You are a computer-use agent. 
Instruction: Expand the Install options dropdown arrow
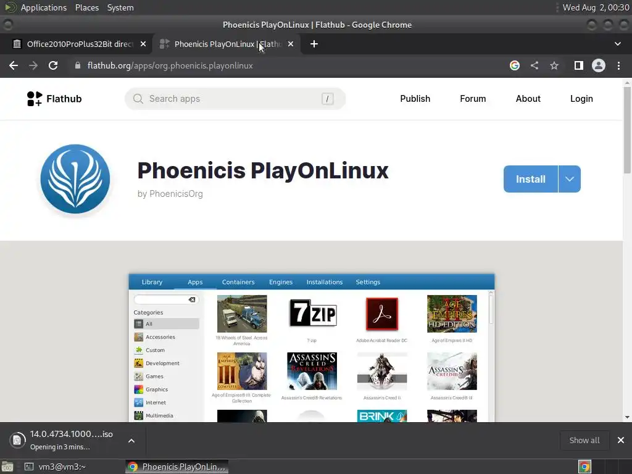click(x=570, y=179)
